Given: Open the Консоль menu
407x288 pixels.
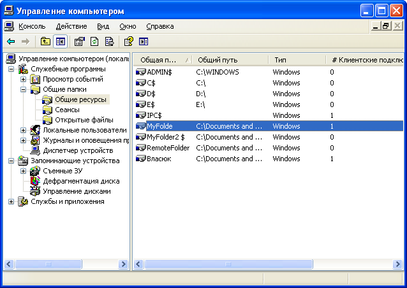Looking at the screenshot, I should tap(32, 26).
